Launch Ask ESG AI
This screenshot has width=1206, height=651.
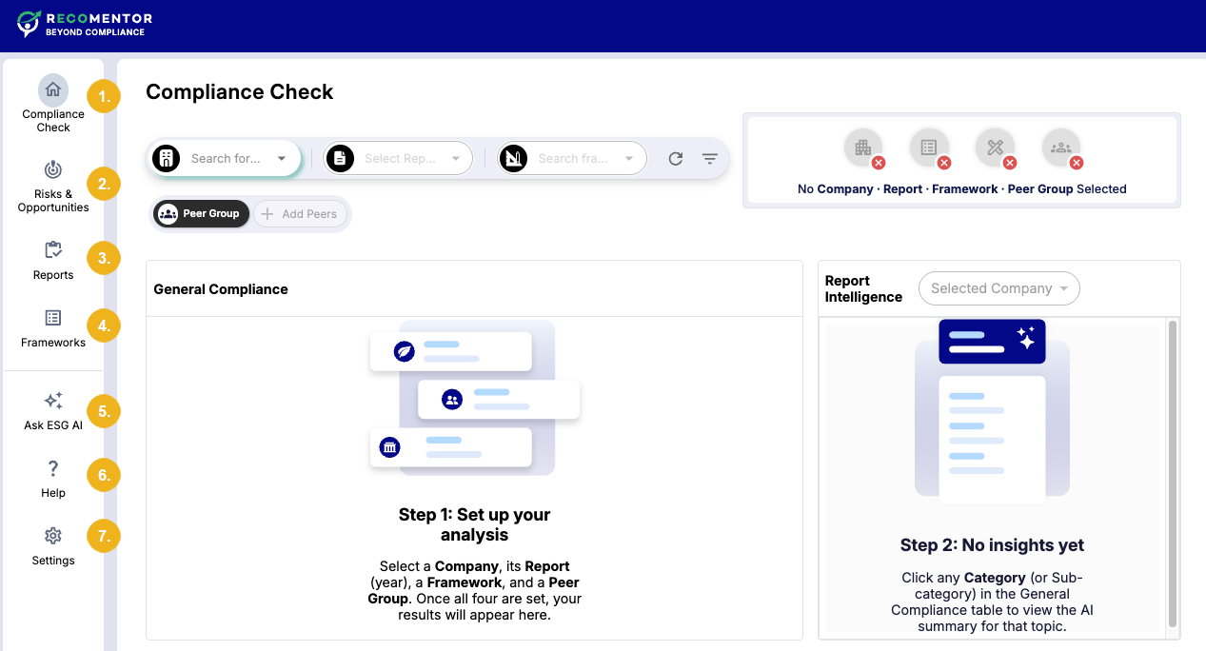pyautogui.click(x=52, y=411)
